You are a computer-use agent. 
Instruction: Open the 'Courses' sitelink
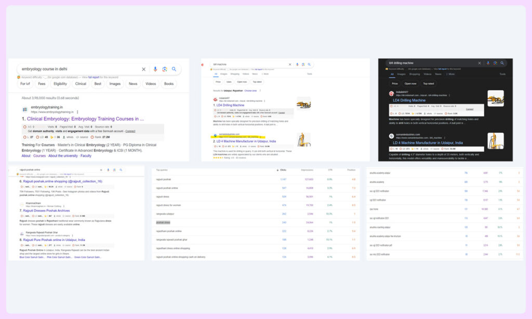[x=39, y=156]
